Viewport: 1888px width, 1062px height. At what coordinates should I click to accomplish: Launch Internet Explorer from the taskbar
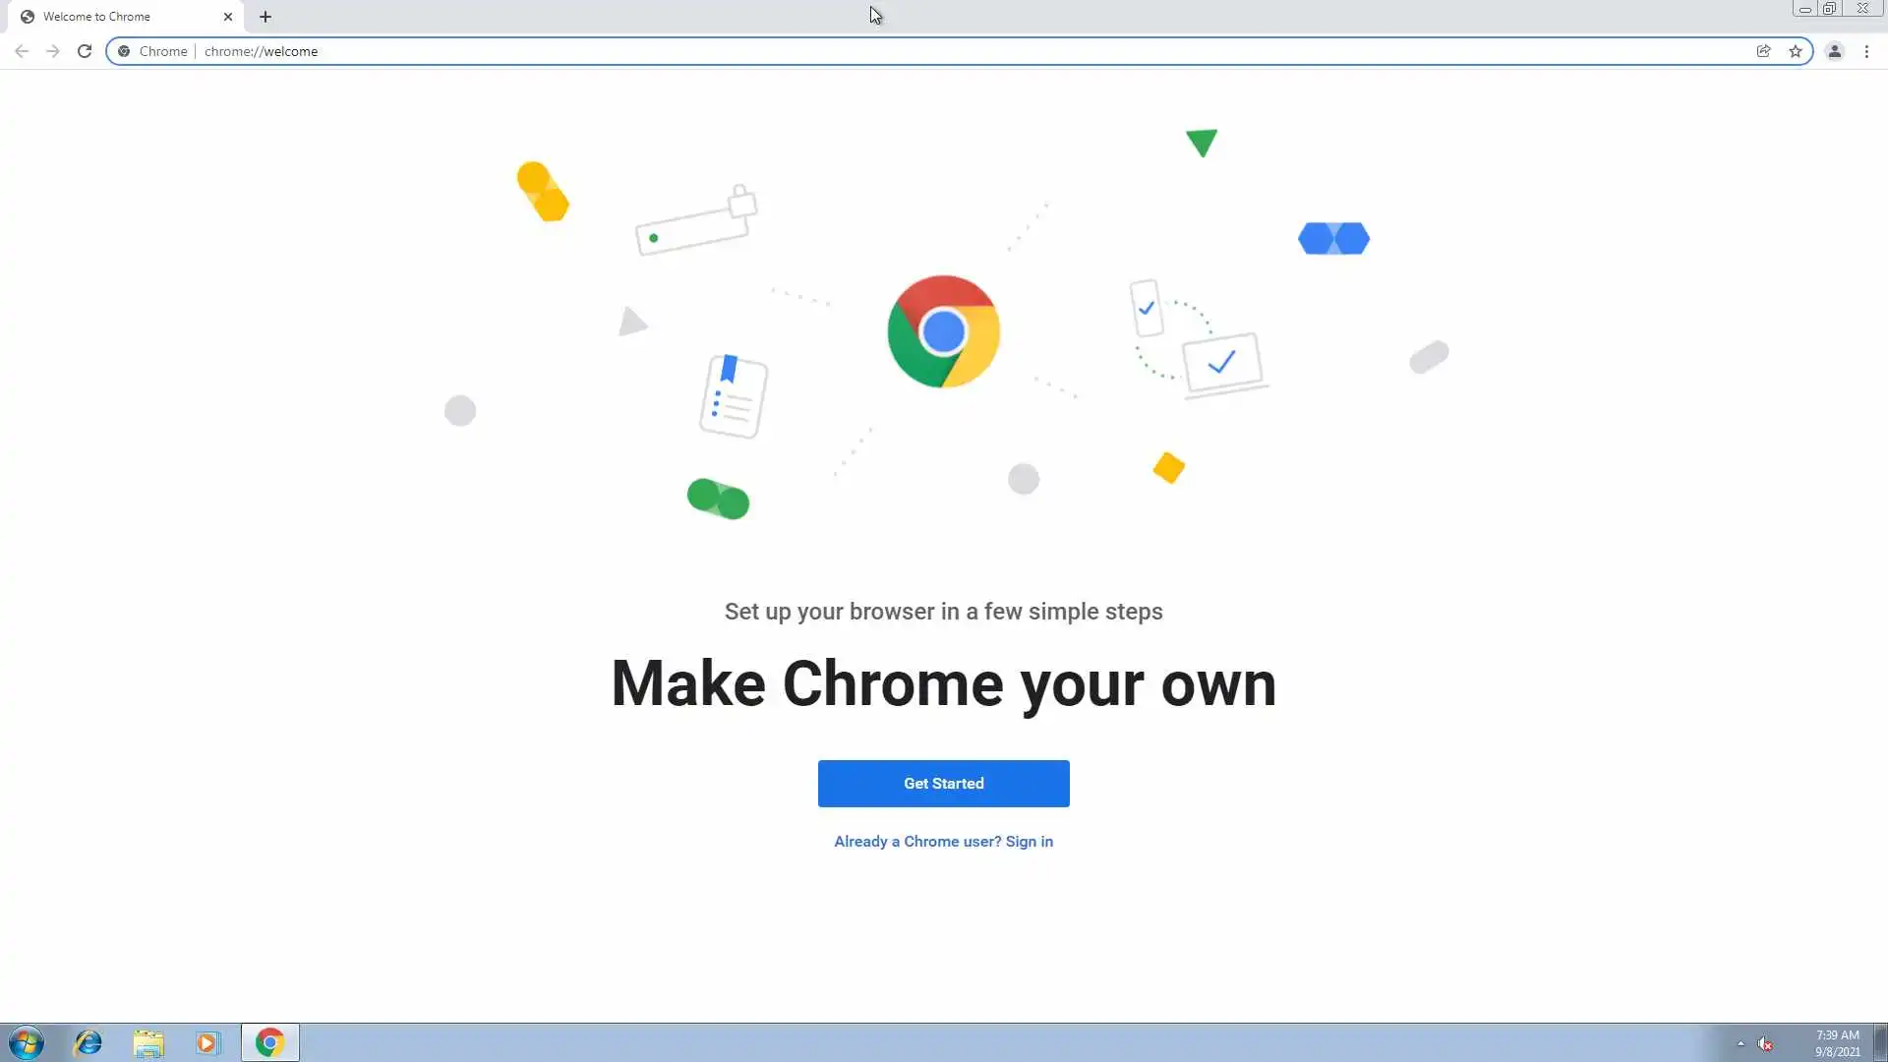[88, 1042]
